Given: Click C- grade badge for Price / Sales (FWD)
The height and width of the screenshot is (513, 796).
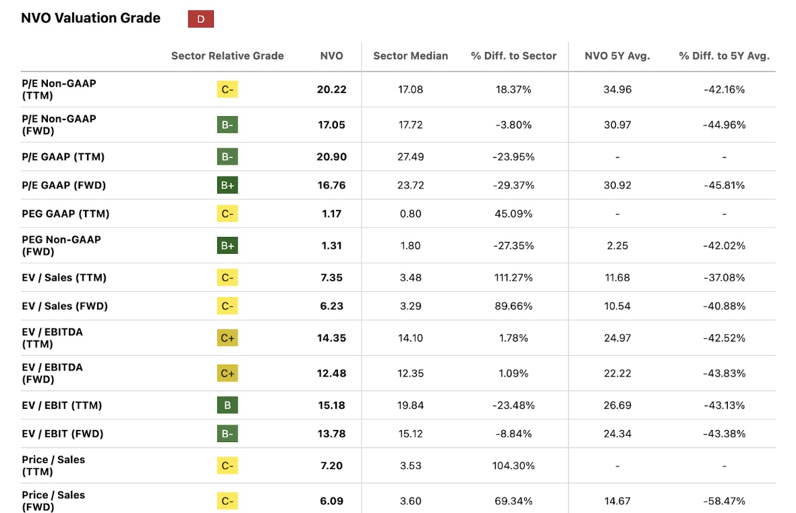Looking at the screenshot, I should click(227, 501).
